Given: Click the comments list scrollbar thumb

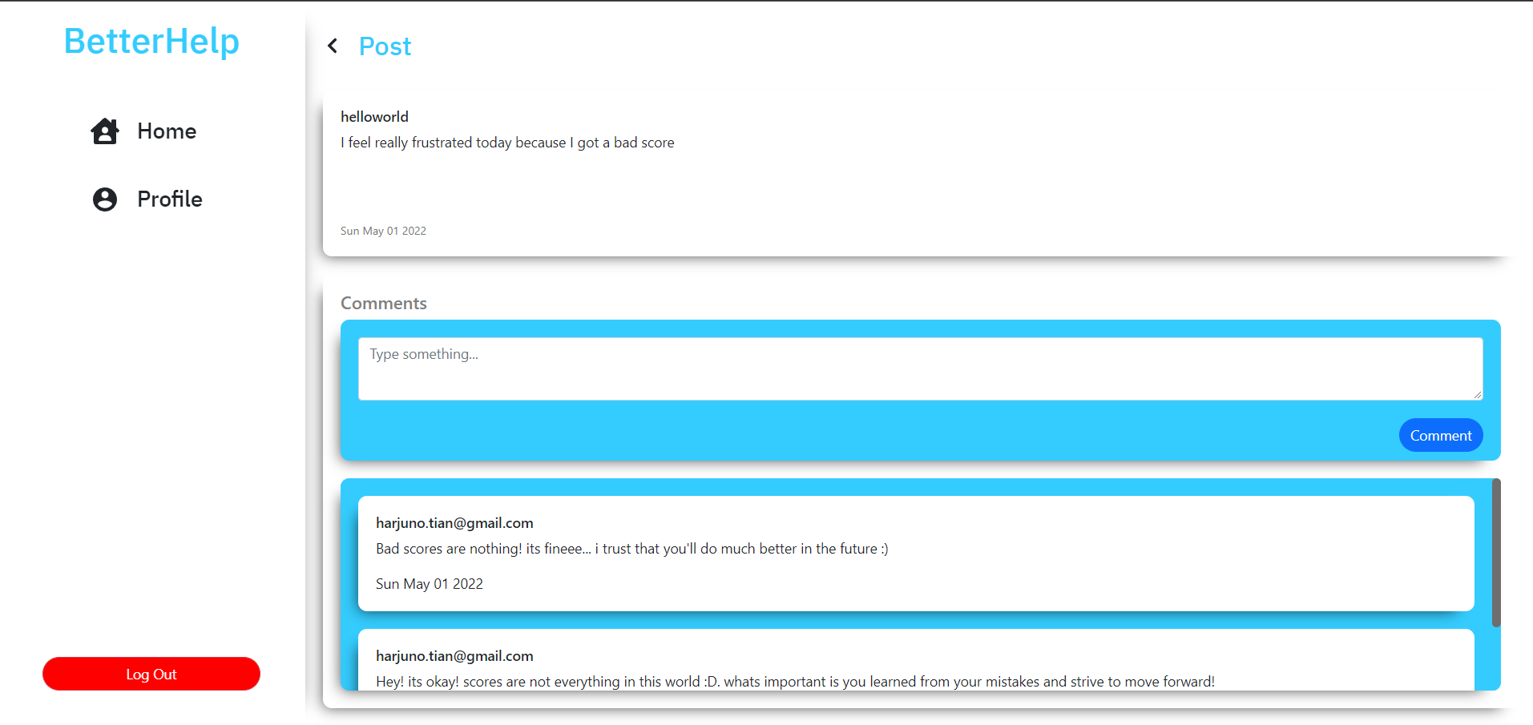Looking at the screenshot, I should [x=1495, y=553].
